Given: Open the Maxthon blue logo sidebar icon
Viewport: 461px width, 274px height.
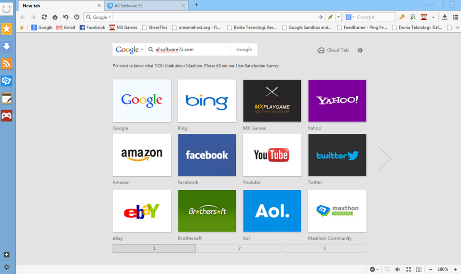Looking at the screenshot, I should coord(6,81).
